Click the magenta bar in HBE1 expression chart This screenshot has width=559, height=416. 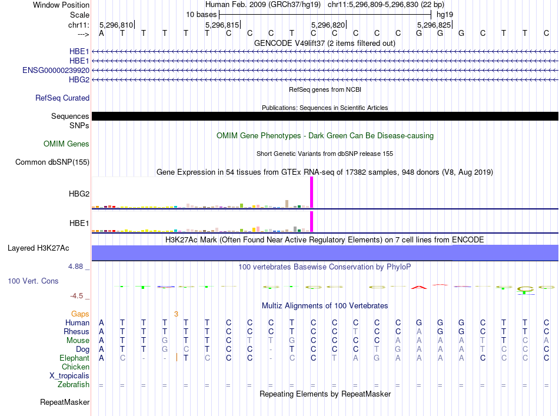[x=312, y=221]
